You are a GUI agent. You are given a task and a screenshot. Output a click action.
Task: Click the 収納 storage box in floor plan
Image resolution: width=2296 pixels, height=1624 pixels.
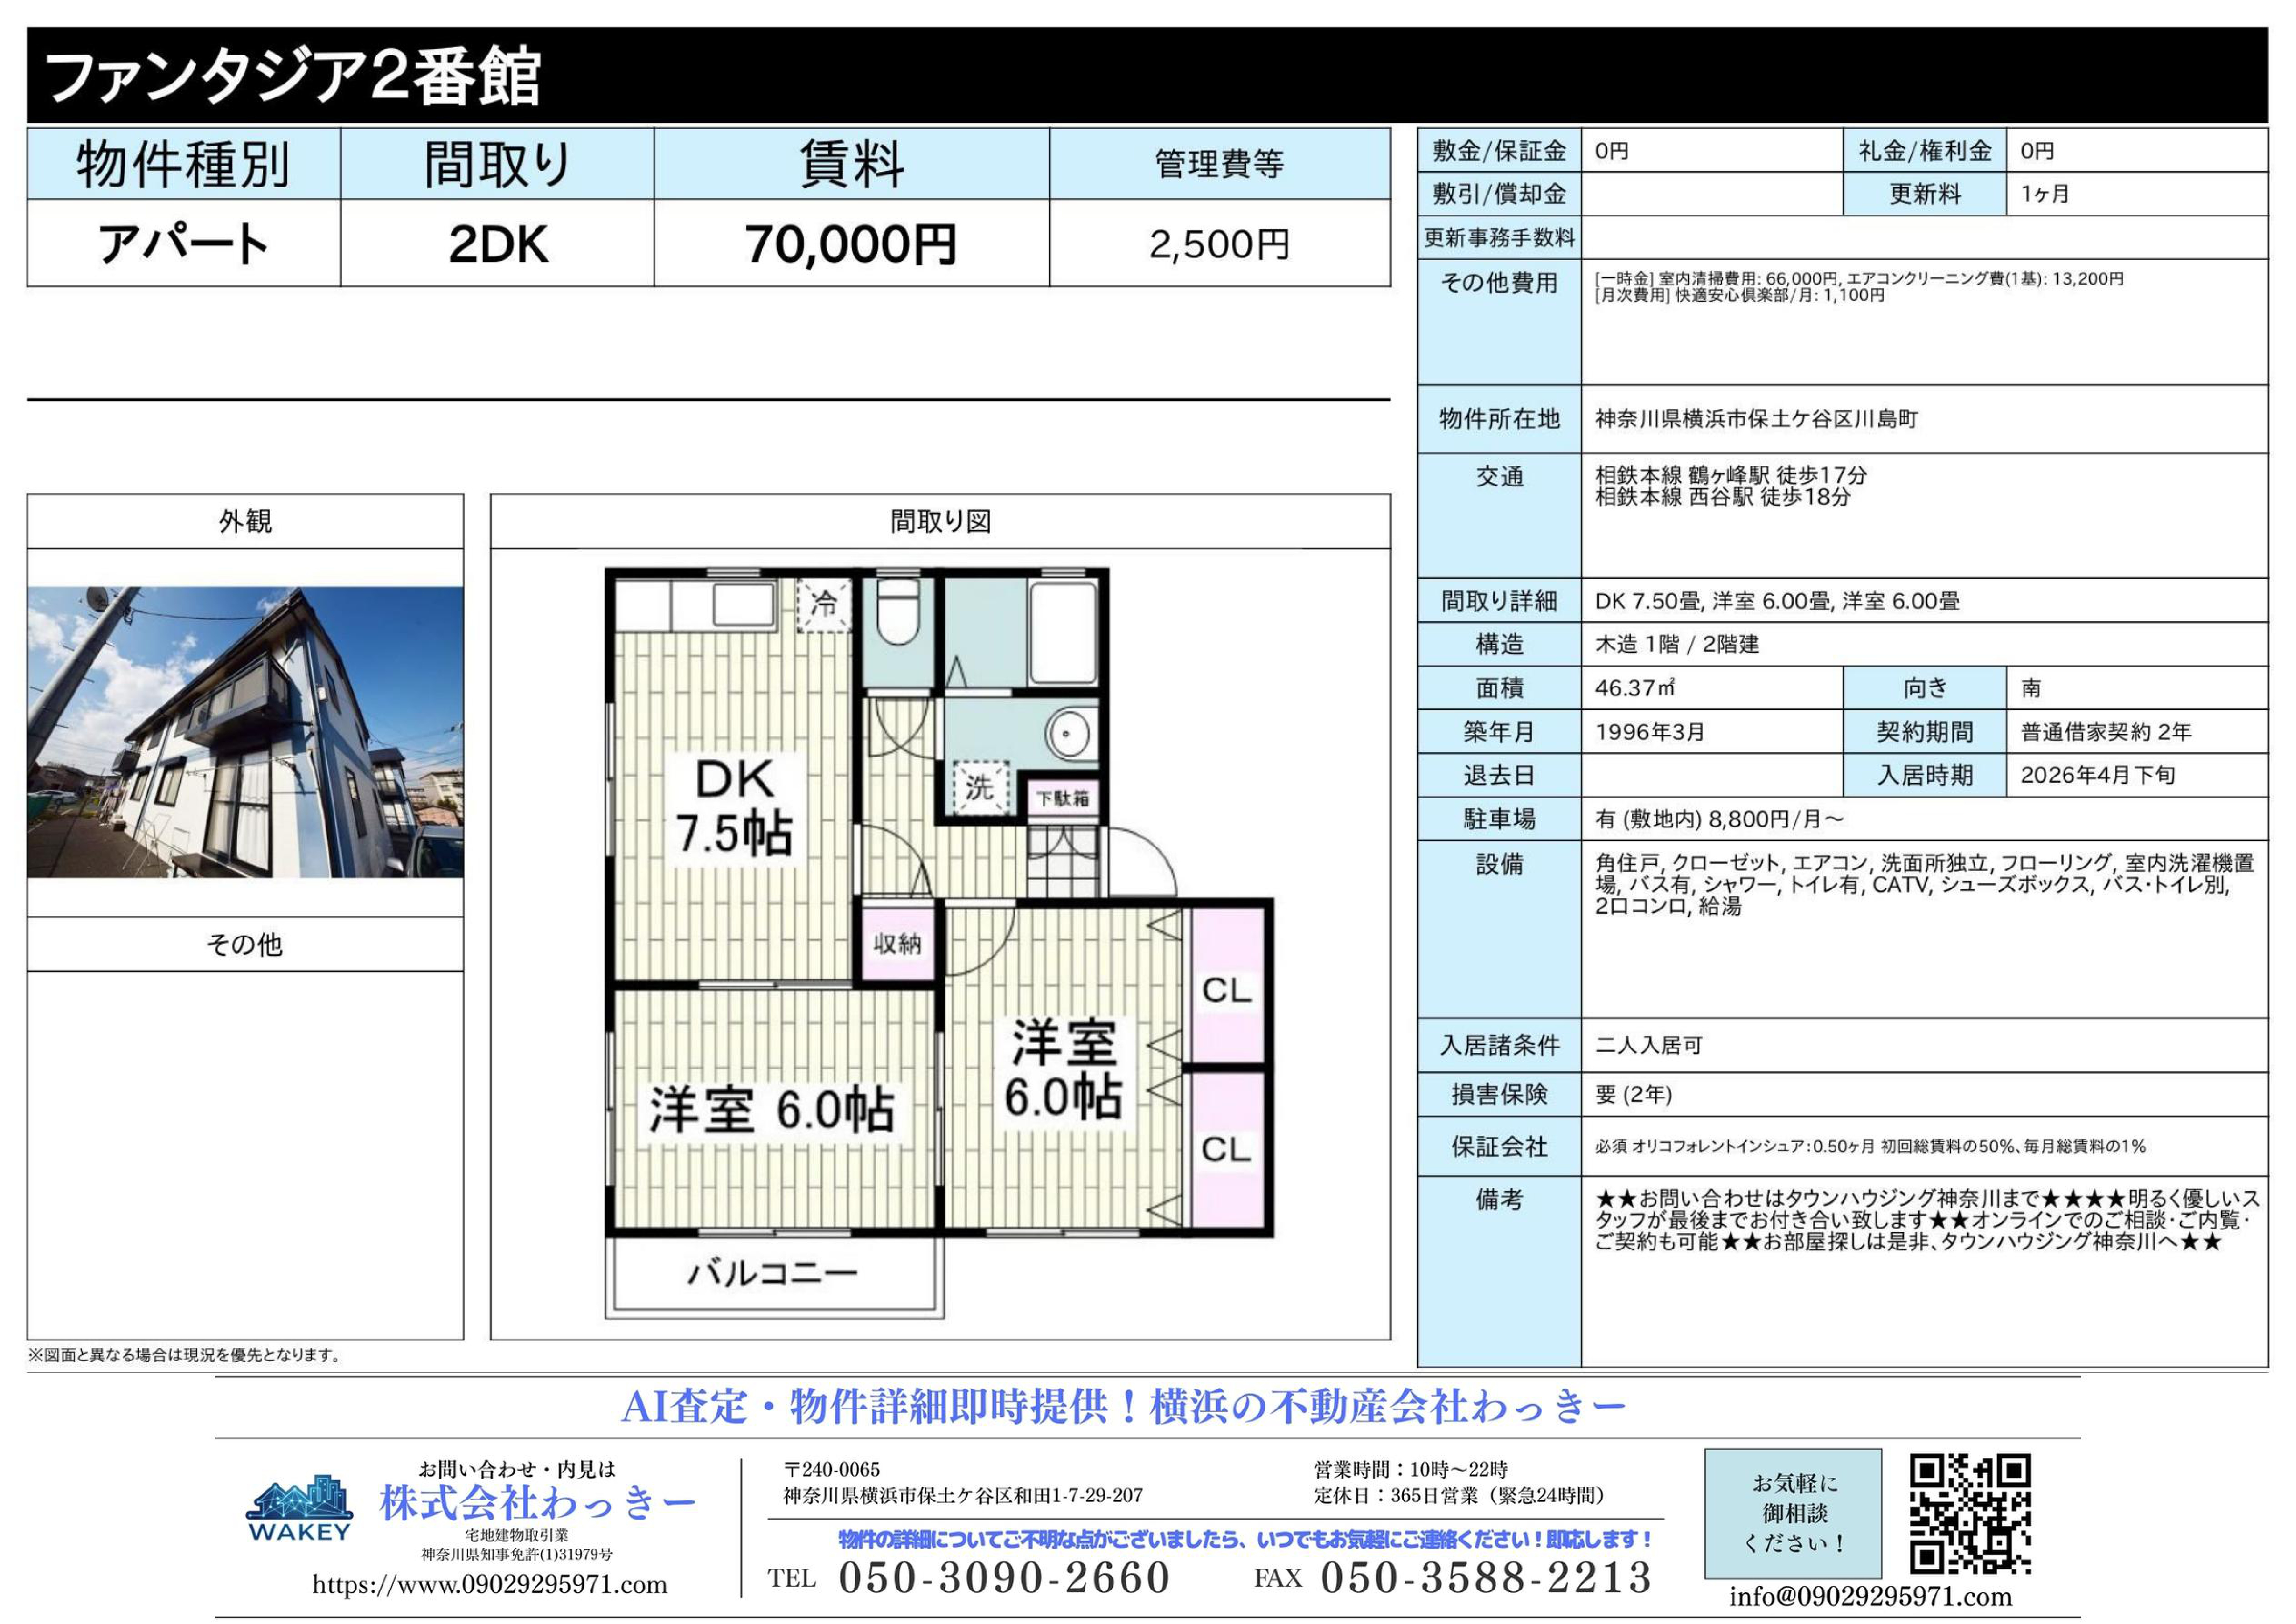point(897,943)
